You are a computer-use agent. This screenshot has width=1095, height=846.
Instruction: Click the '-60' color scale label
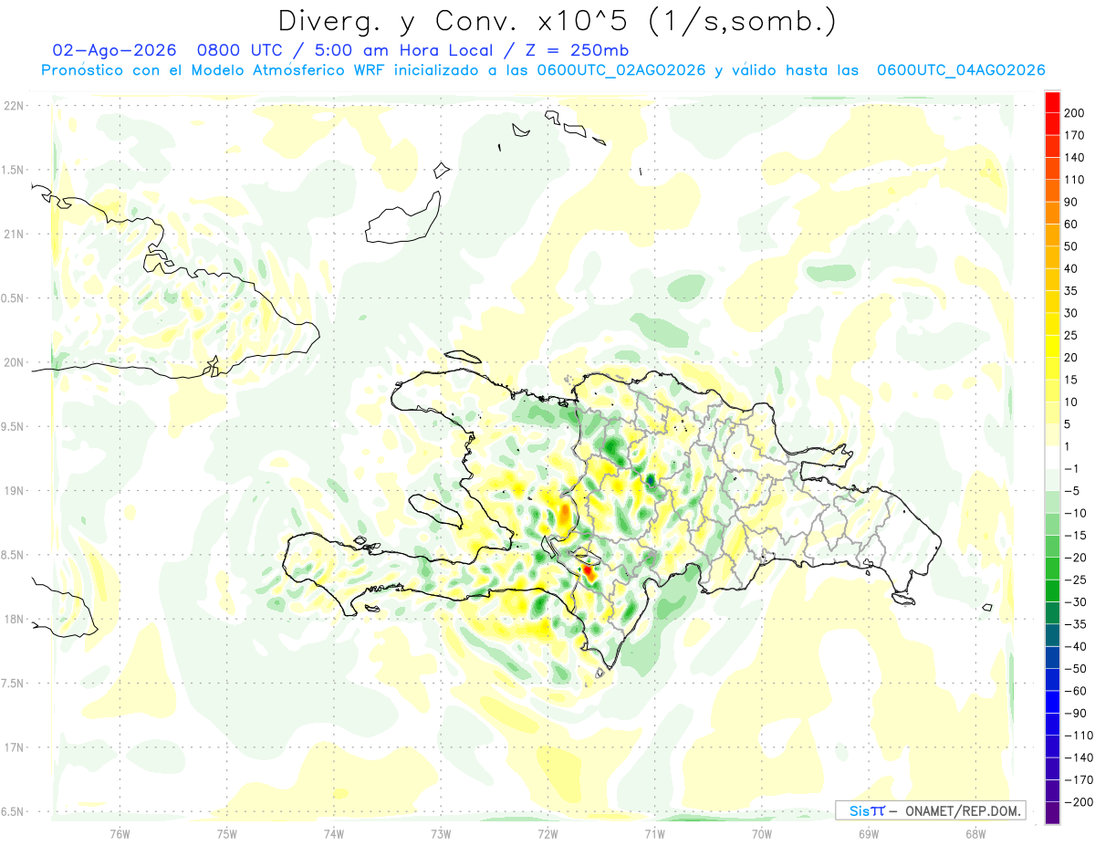1078,691
